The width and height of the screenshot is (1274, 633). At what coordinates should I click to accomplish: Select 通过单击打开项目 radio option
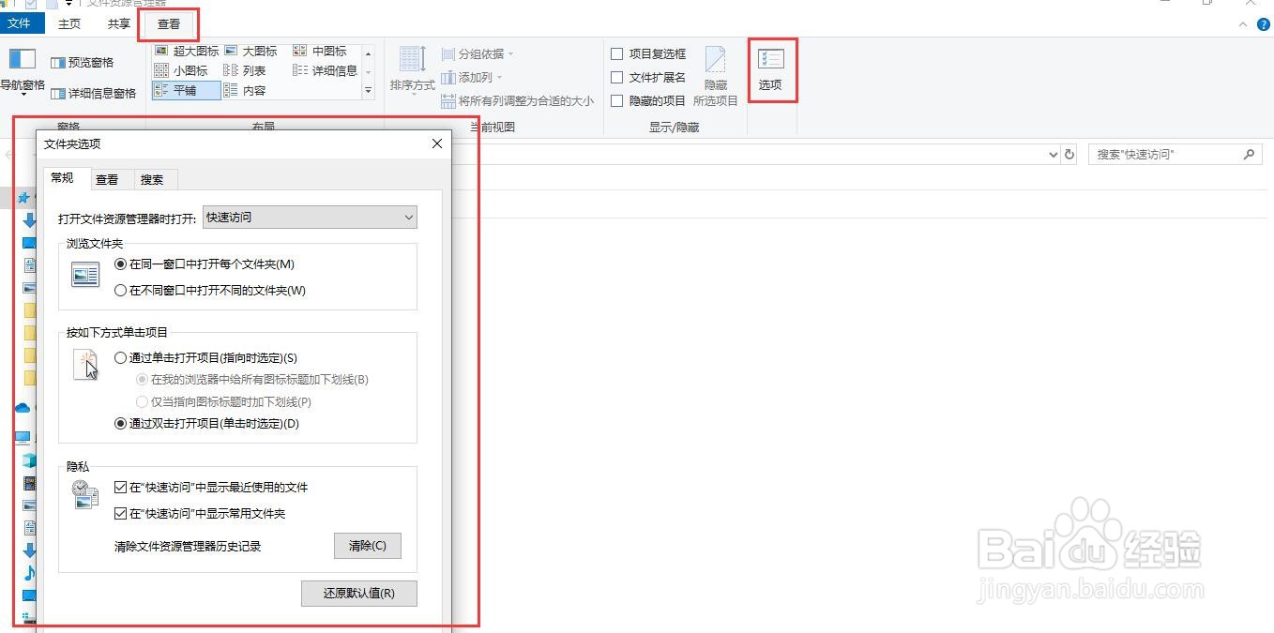point(120,357)
